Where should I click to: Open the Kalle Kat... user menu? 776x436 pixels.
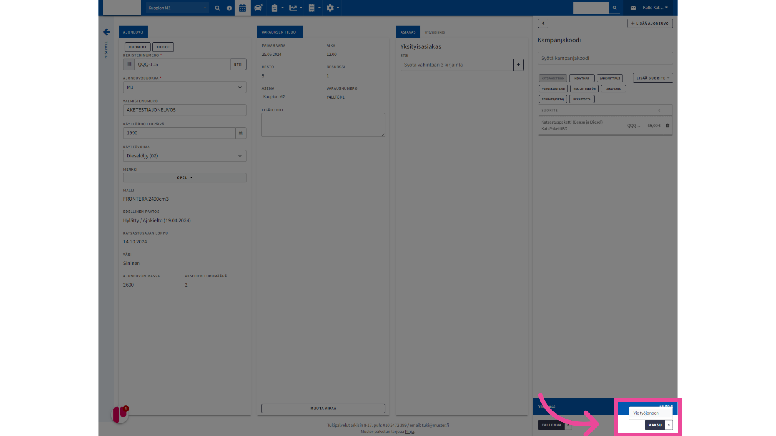655,8
